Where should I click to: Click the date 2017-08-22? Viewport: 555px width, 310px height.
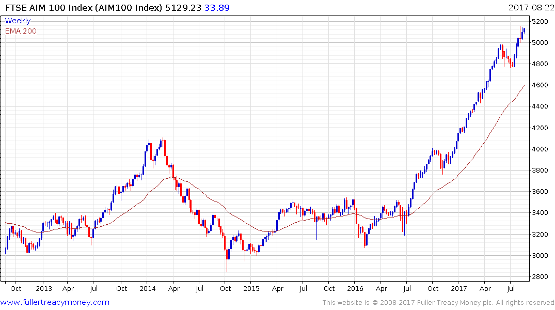[x=531, y=7]
